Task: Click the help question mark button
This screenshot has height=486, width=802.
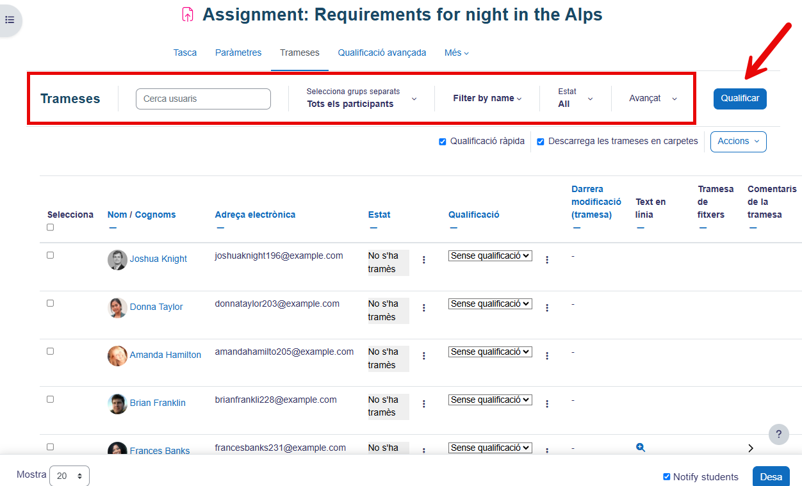Action: [x=778, y=434]
